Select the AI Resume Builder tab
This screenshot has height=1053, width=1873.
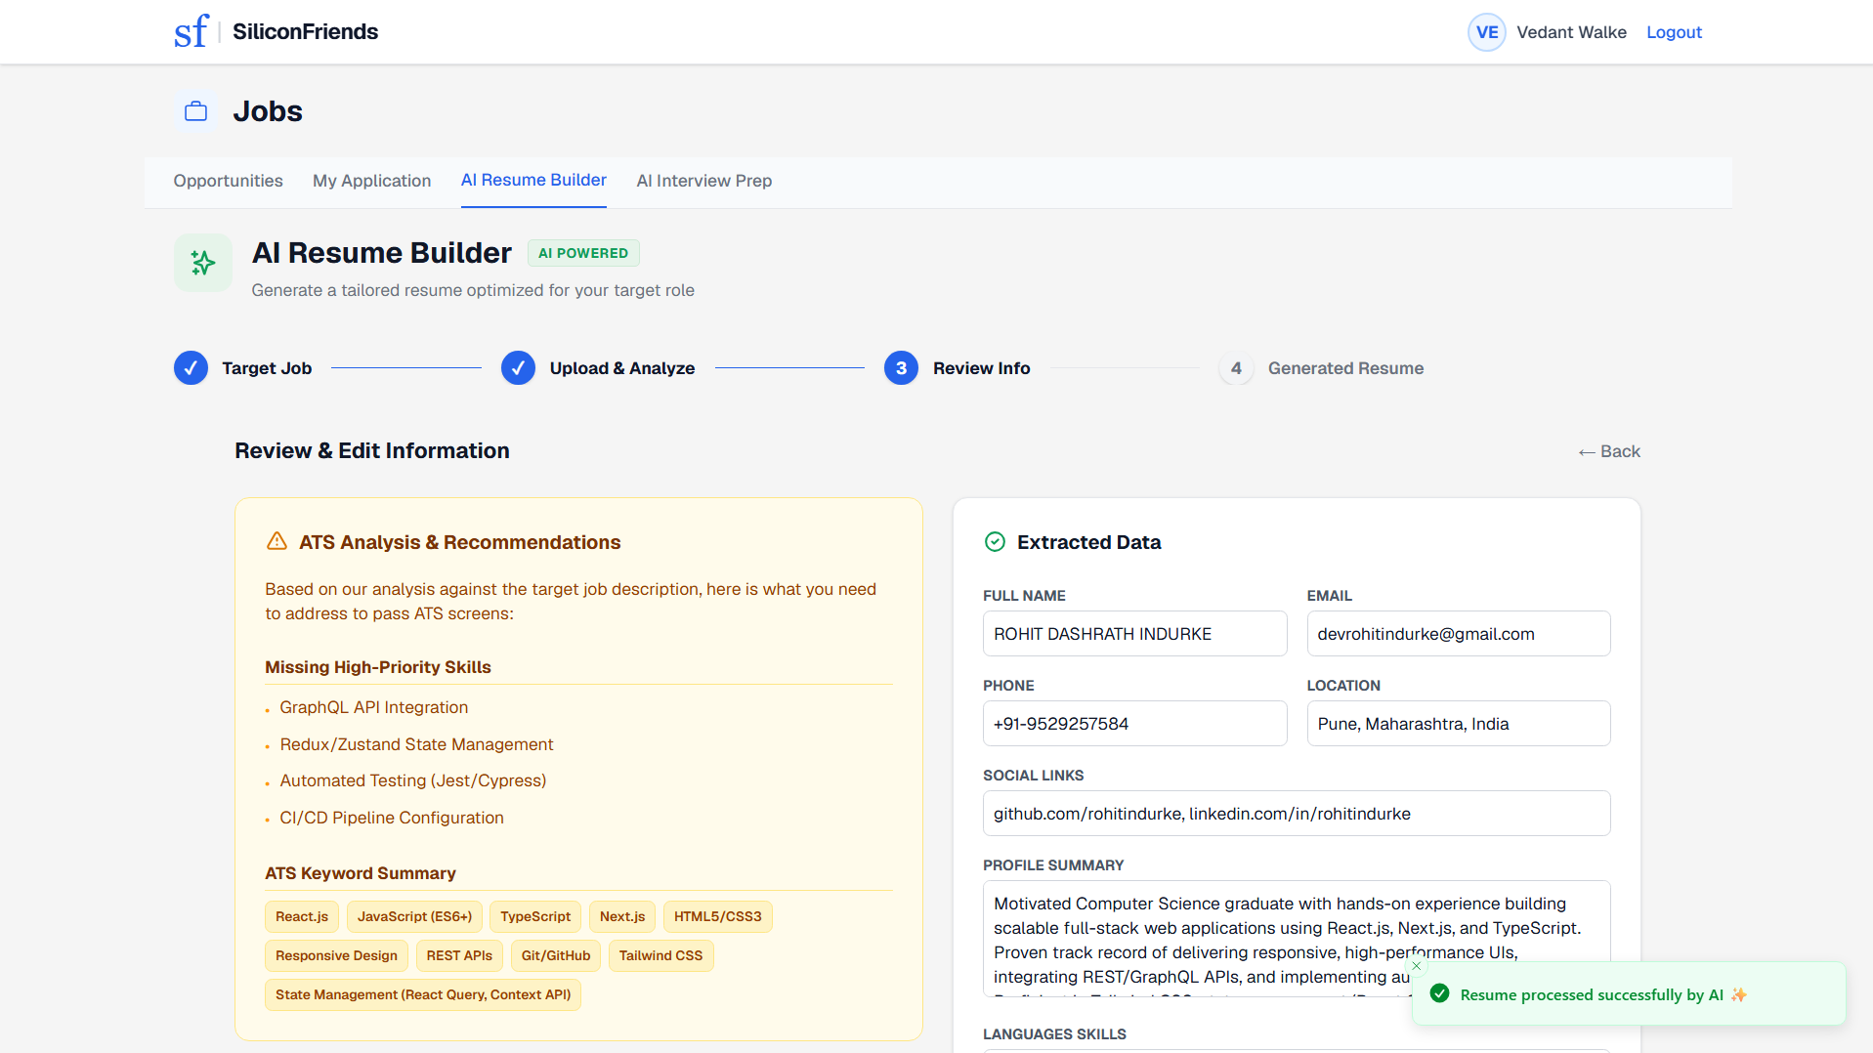tap(533, 180)
